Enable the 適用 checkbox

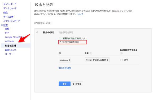[x=121, y=60]
